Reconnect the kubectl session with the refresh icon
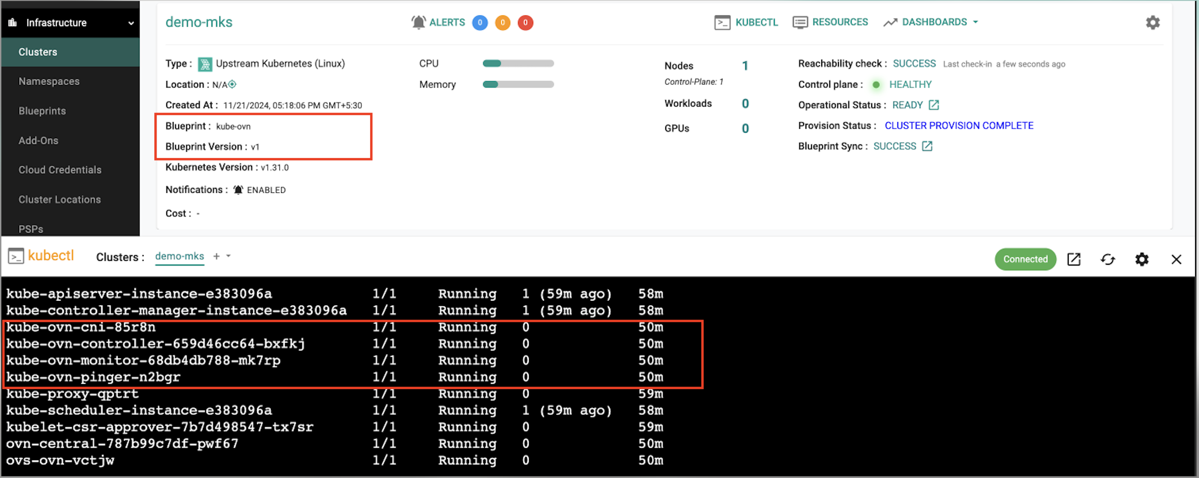1199x478 pixels. click(1107, 259)
